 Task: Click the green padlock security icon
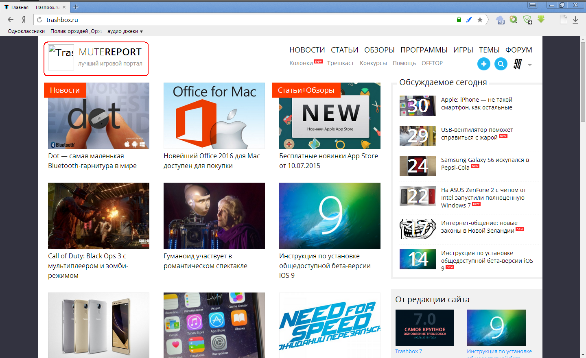pyautogui.click(x=459, y=20)
